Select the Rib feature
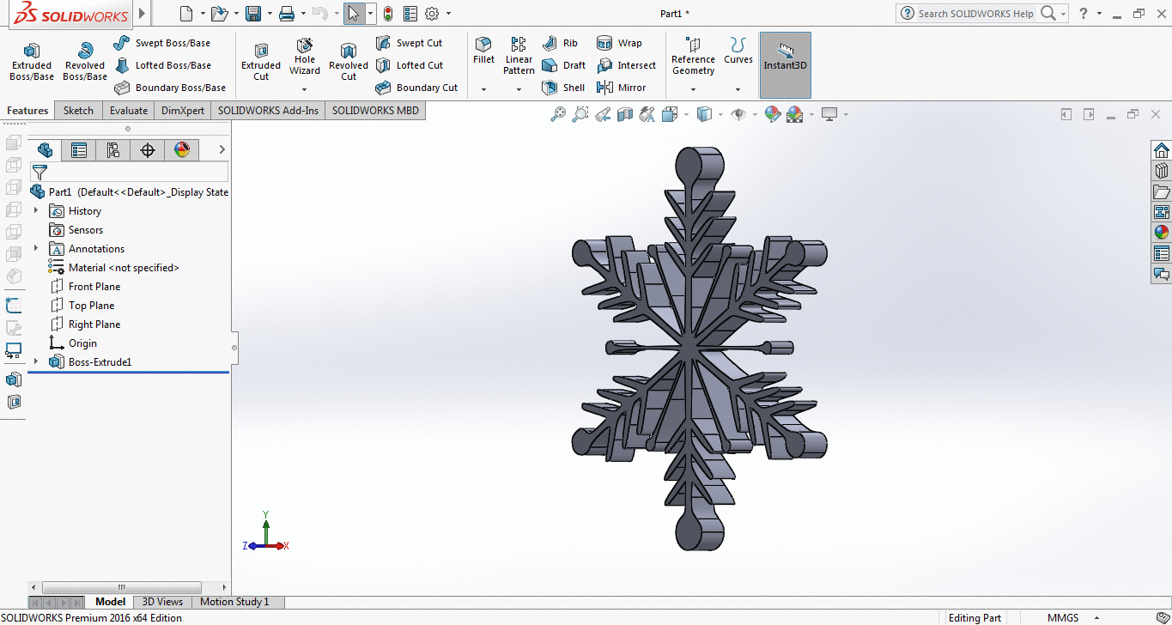 [x=560, y=43]
